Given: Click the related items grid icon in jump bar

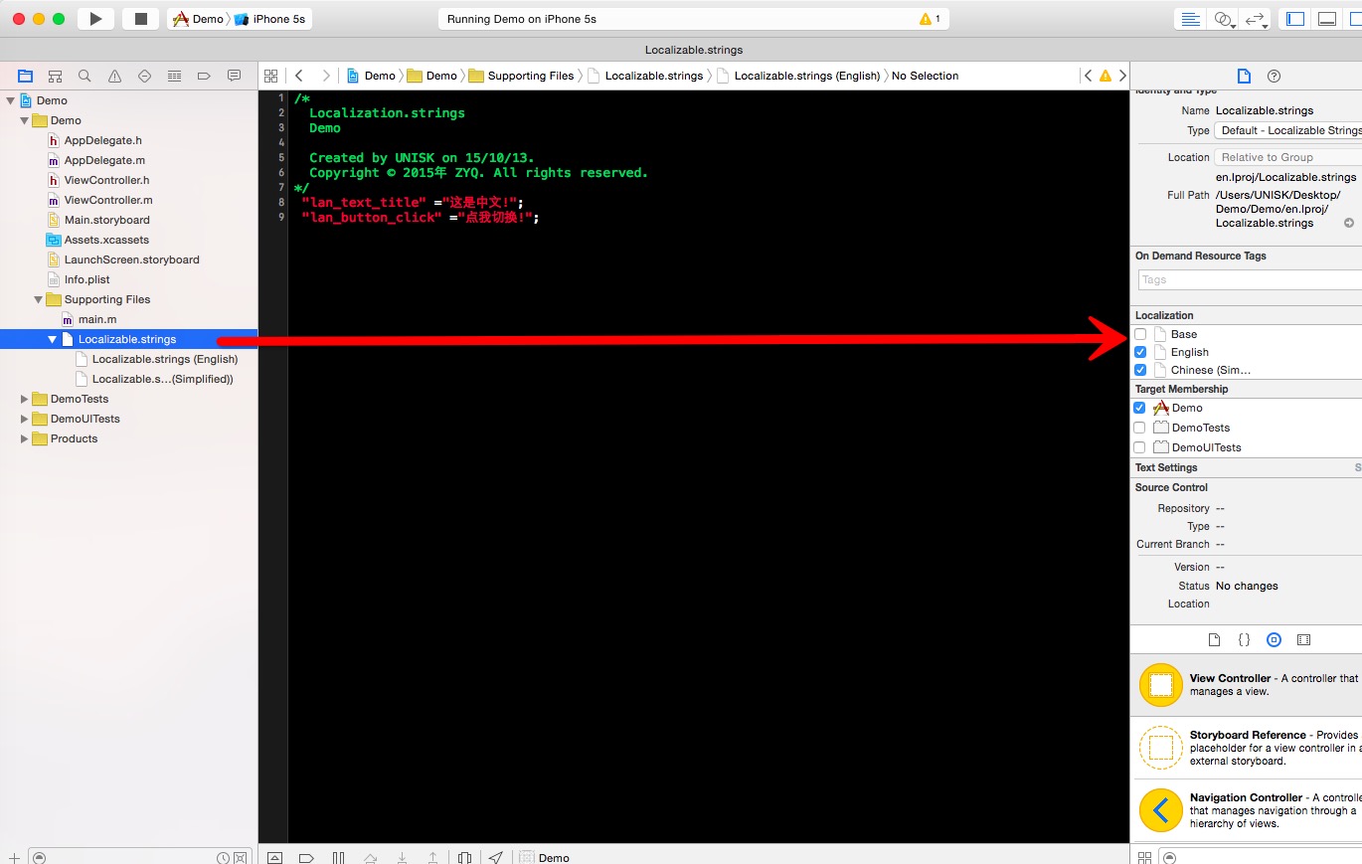Looking at the screenshot, I should pos(270,76).
